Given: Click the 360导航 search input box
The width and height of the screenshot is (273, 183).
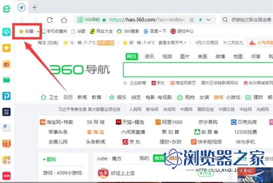Looking at the screenshot, I should click(x=198, y=70).
